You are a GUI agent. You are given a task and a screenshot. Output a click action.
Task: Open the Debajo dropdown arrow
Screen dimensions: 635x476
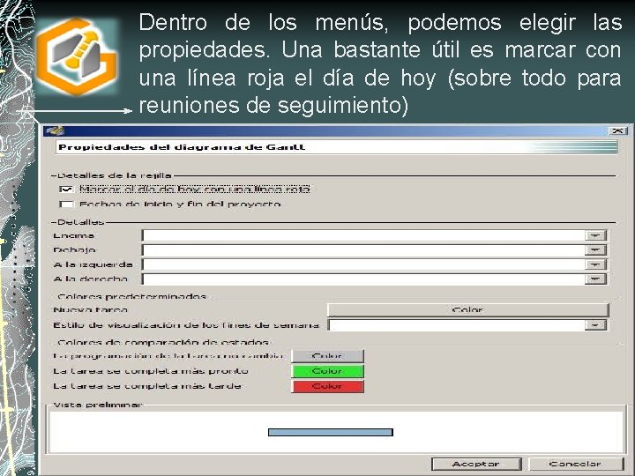pyautogui.click(x=595, y=250)
